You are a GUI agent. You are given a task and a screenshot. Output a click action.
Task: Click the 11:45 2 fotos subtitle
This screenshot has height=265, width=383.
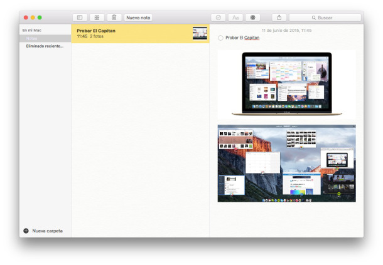point(90,36)
